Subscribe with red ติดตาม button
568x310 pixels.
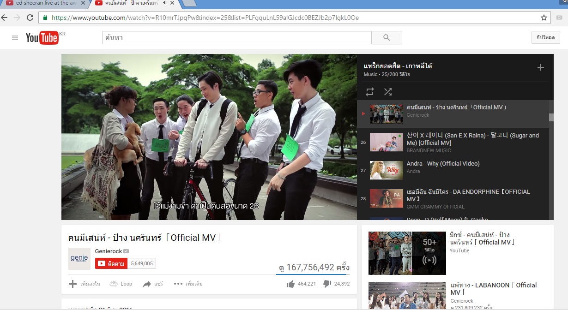(x=111, y=263)
